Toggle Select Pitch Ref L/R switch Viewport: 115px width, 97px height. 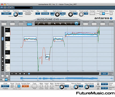28,14
